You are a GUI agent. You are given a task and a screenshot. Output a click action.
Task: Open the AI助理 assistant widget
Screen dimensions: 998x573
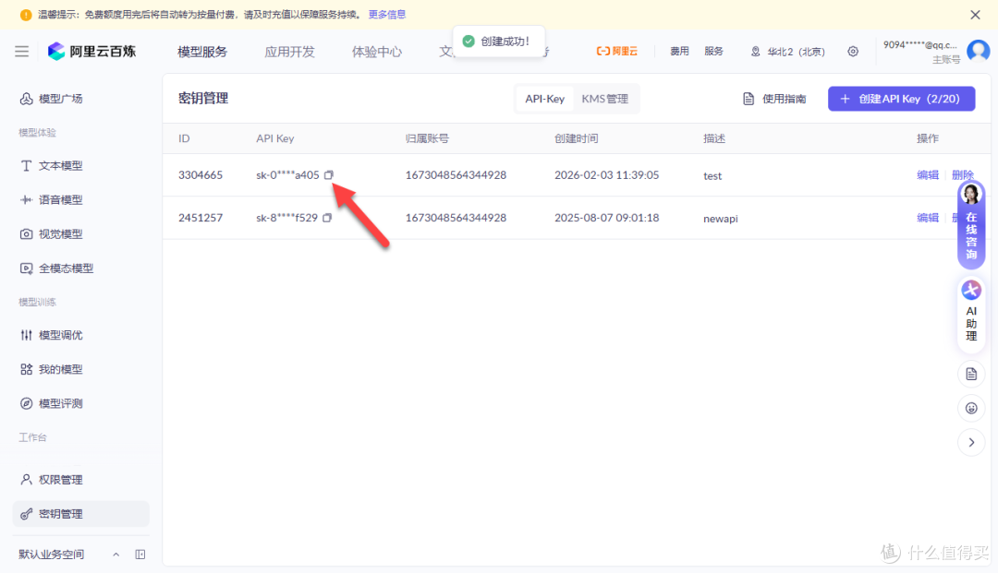tap(971, 313)
